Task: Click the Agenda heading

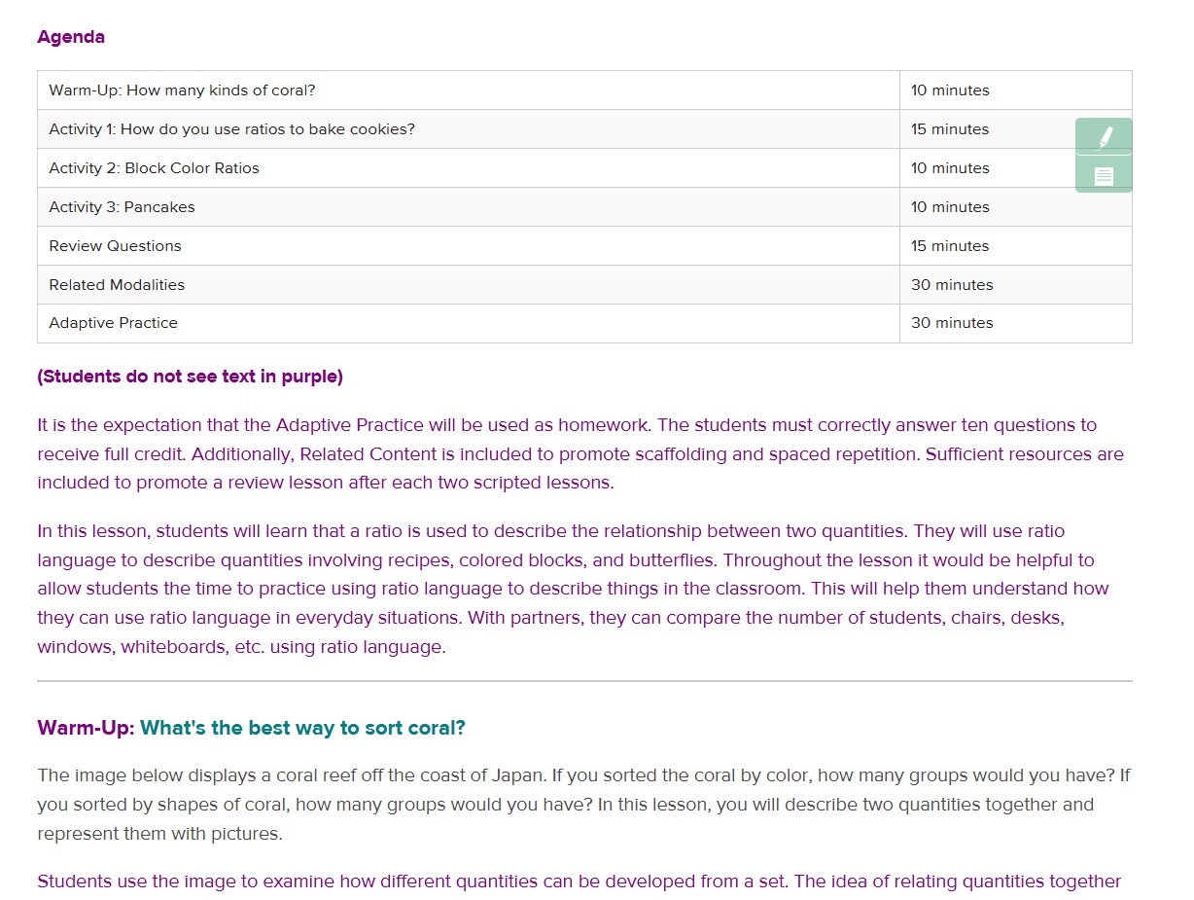Action: [71, 37]
